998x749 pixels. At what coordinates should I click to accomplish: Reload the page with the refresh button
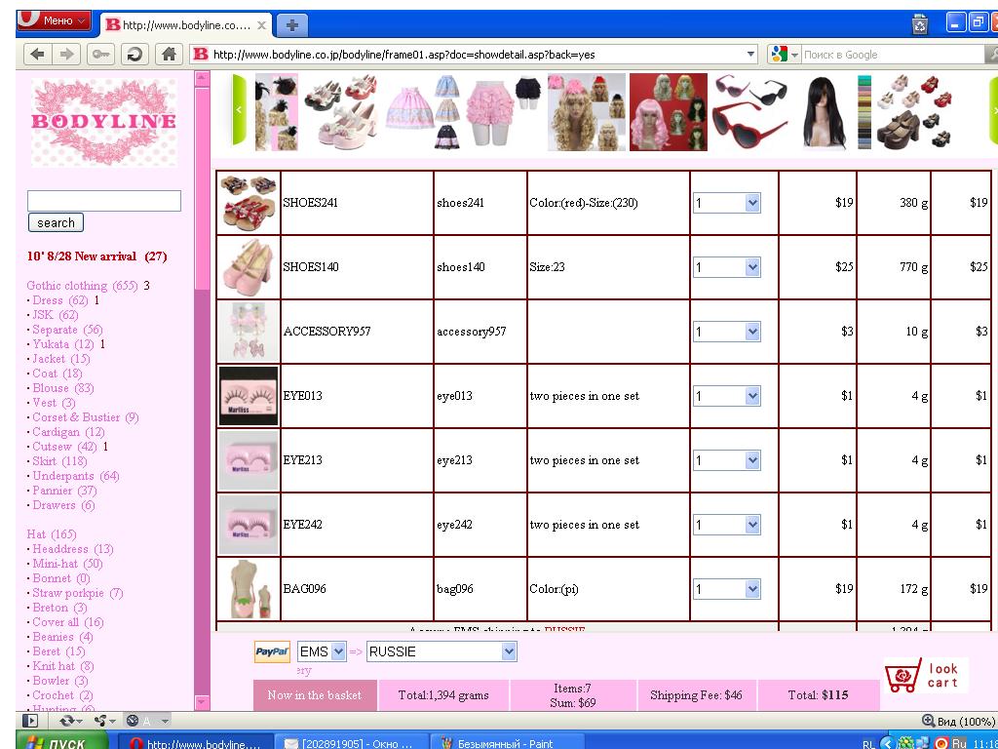[x=134, y=55]
